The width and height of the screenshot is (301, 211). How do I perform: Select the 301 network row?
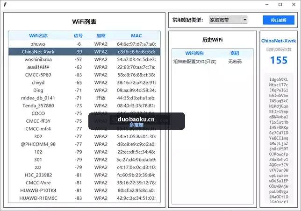pyautogui.click(x=84, y=160)
